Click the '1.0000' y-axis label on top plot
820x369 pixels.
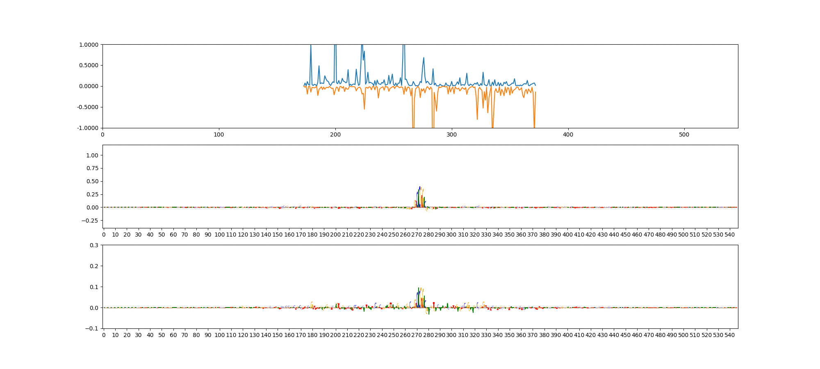coord(89,45)
